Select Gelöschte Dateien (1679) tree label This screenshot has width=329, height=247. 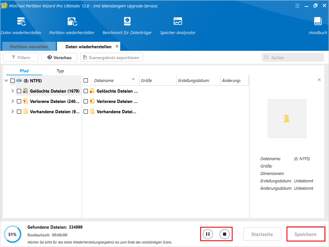[54, 91]
